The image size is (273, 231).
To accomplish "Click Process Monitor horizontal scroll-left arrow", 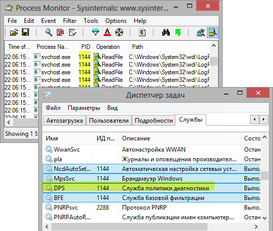I will 9,123.
